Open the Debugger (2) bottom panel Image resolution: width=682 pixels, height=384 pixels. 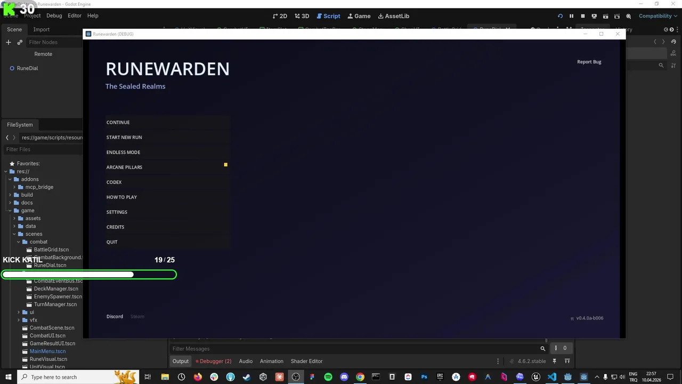[x=213, y=361]
